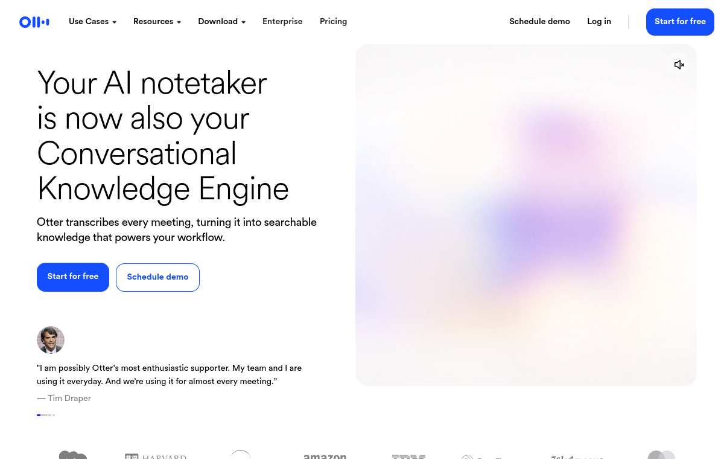Viewport: 724px width, 459px height.
Task: Click Schedule demo in the header
Action: click(x=539, y=22)
